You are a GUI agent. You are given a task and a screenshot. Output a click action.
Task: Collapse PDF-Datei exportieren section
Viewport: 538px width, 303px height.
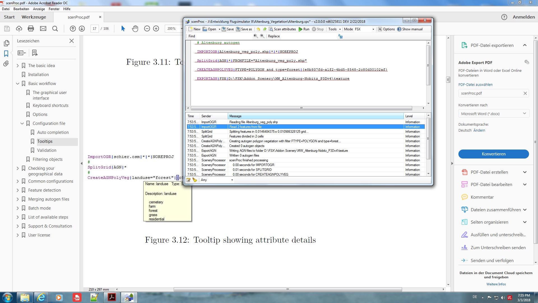[525, 45]
